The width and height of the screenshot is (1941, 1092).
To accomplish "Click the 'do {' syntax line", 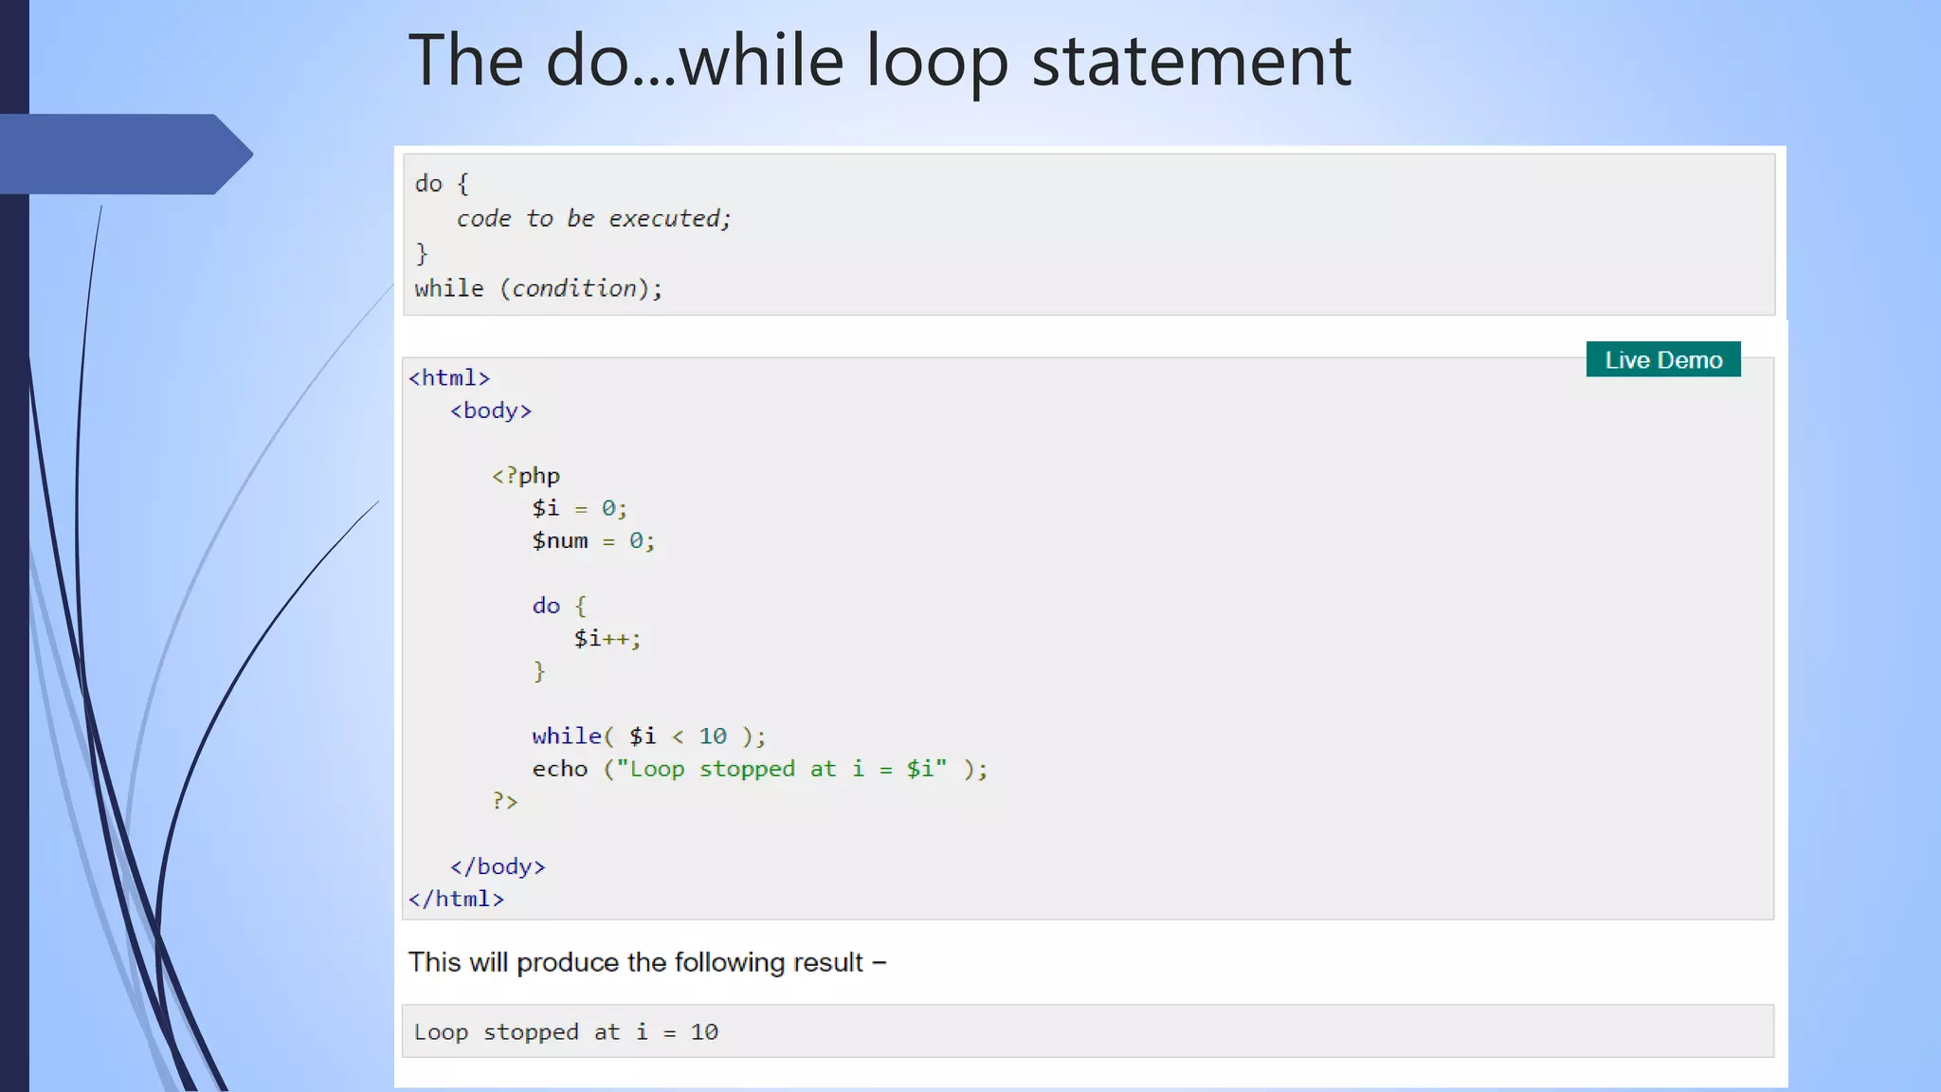I will tap(442, 183).
